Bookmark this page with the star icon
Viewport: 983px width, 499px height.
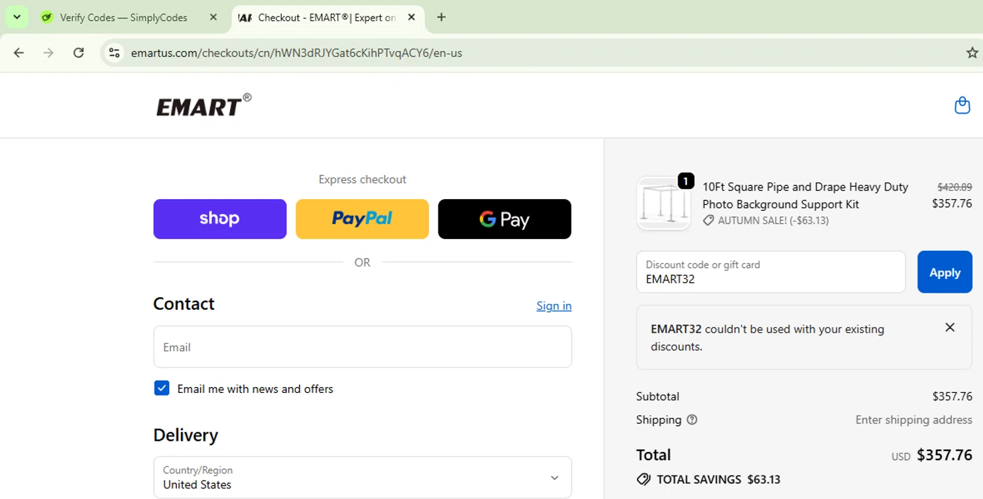pyautogui.click(x=972, y=53)
